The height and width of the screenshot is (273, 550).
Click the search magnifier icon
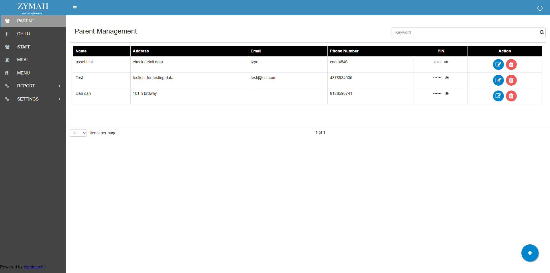pos(542,32)
